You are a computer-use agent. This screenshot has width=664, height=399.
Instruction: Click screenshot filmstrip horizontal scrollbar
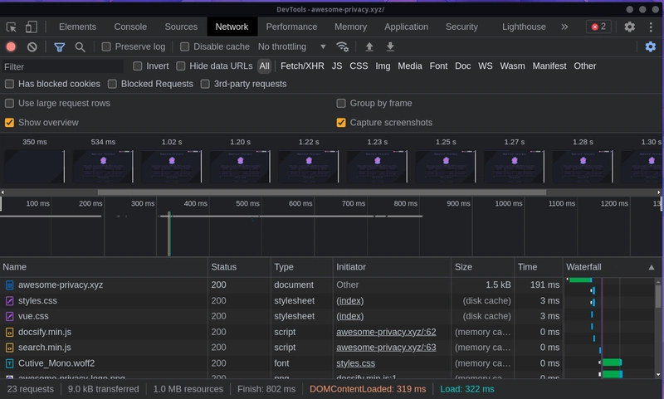click(322, 192)
